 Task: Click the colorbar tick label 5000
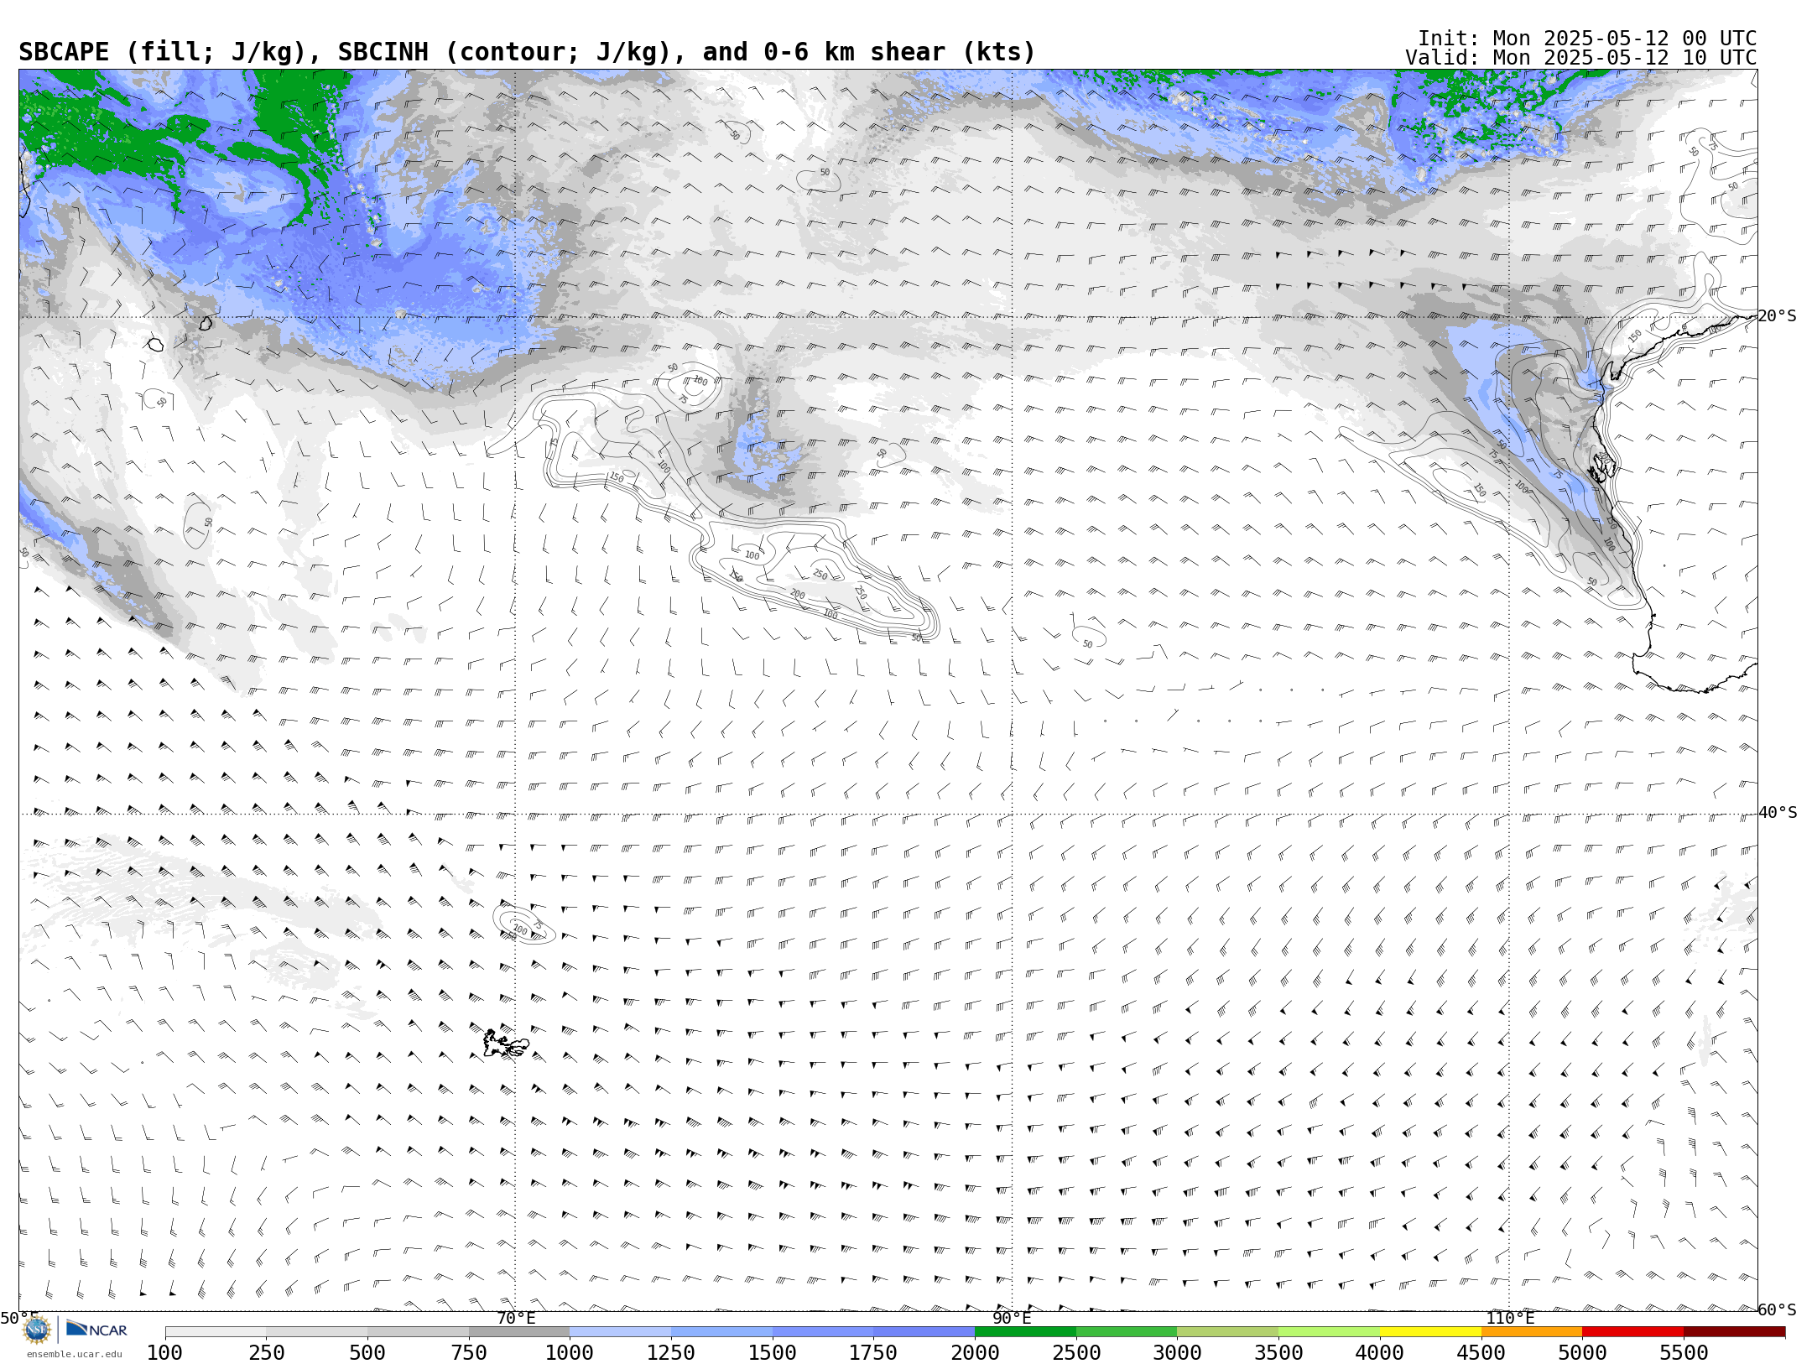[x=1582, y=1353]
